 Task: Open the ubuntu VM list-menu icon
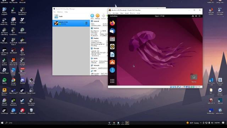(86, 23)
